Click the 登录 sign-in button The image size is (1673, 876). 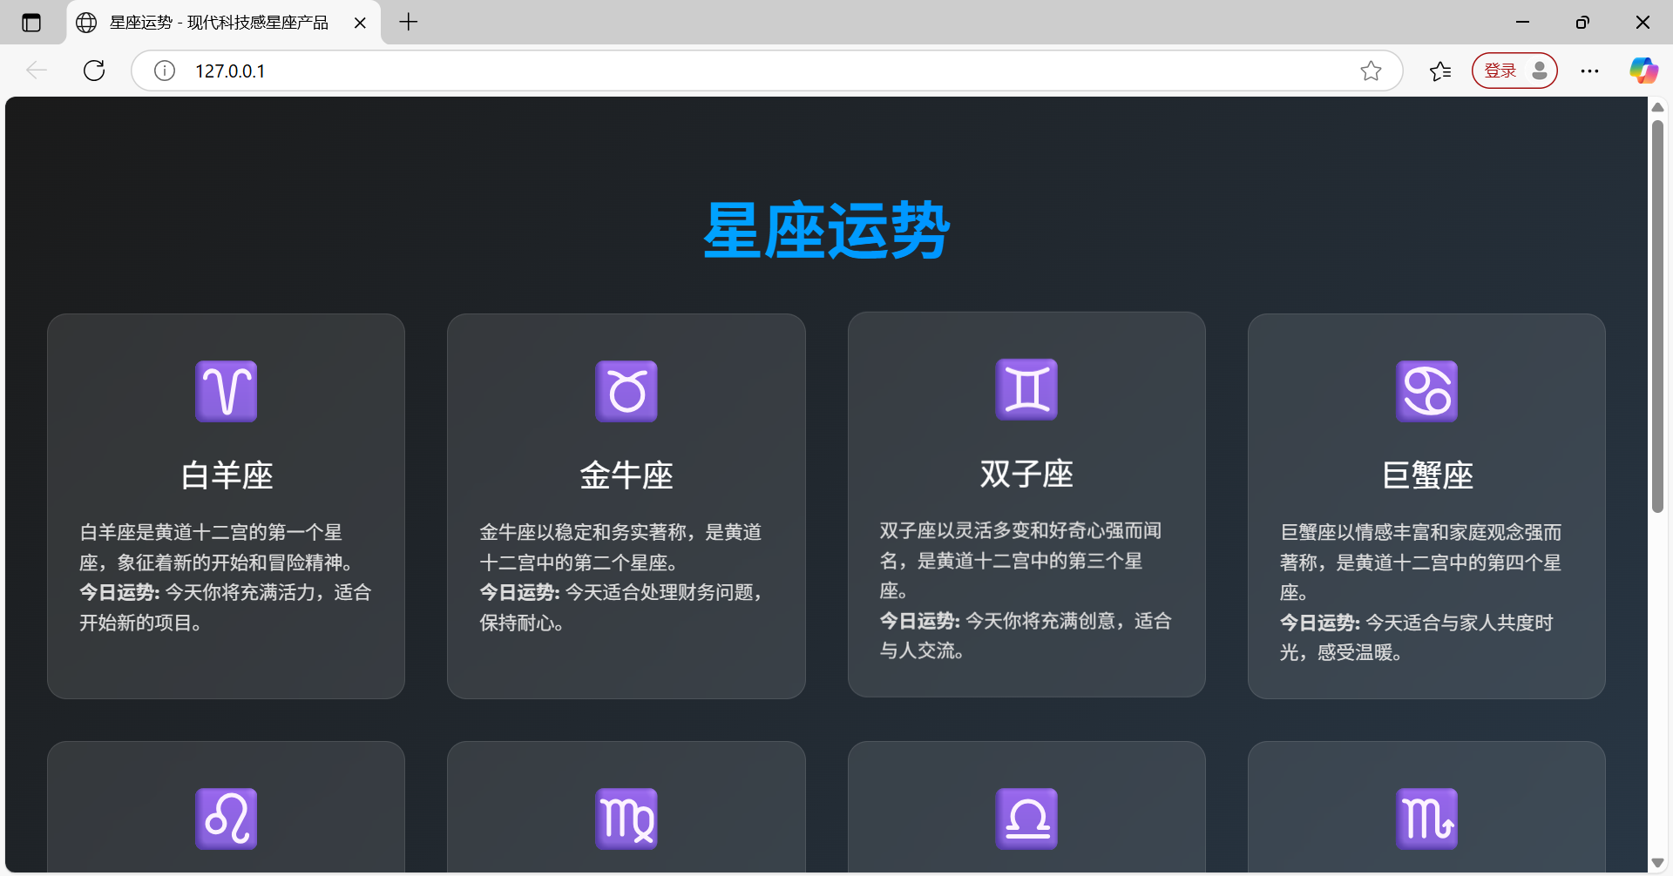1514,71
